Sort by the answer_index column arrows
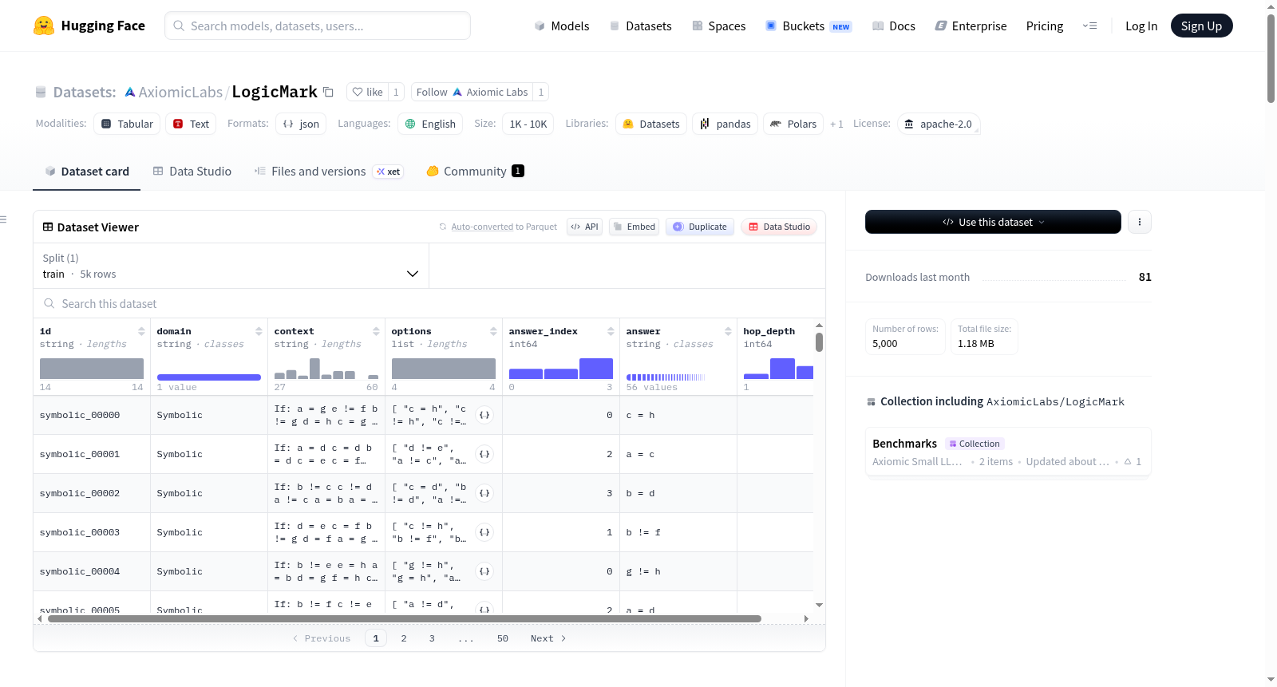 point(611,331)
